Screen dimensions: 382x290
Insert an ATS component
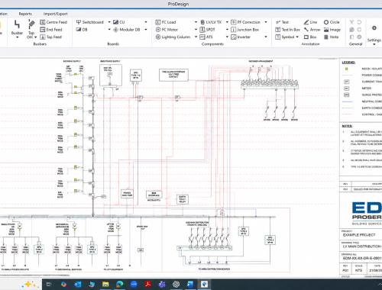206,37
